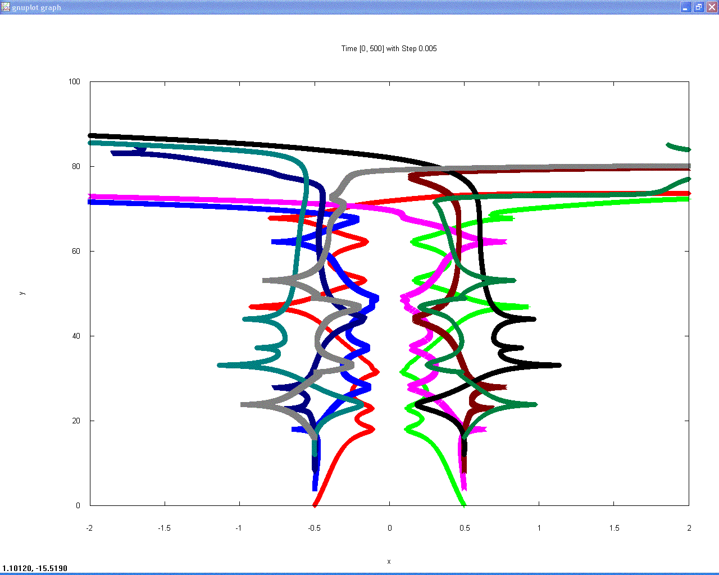Viewport: 719px width, 575px height.
Task: Click the red curve's start point on the x axis
Action: point(315,504)
